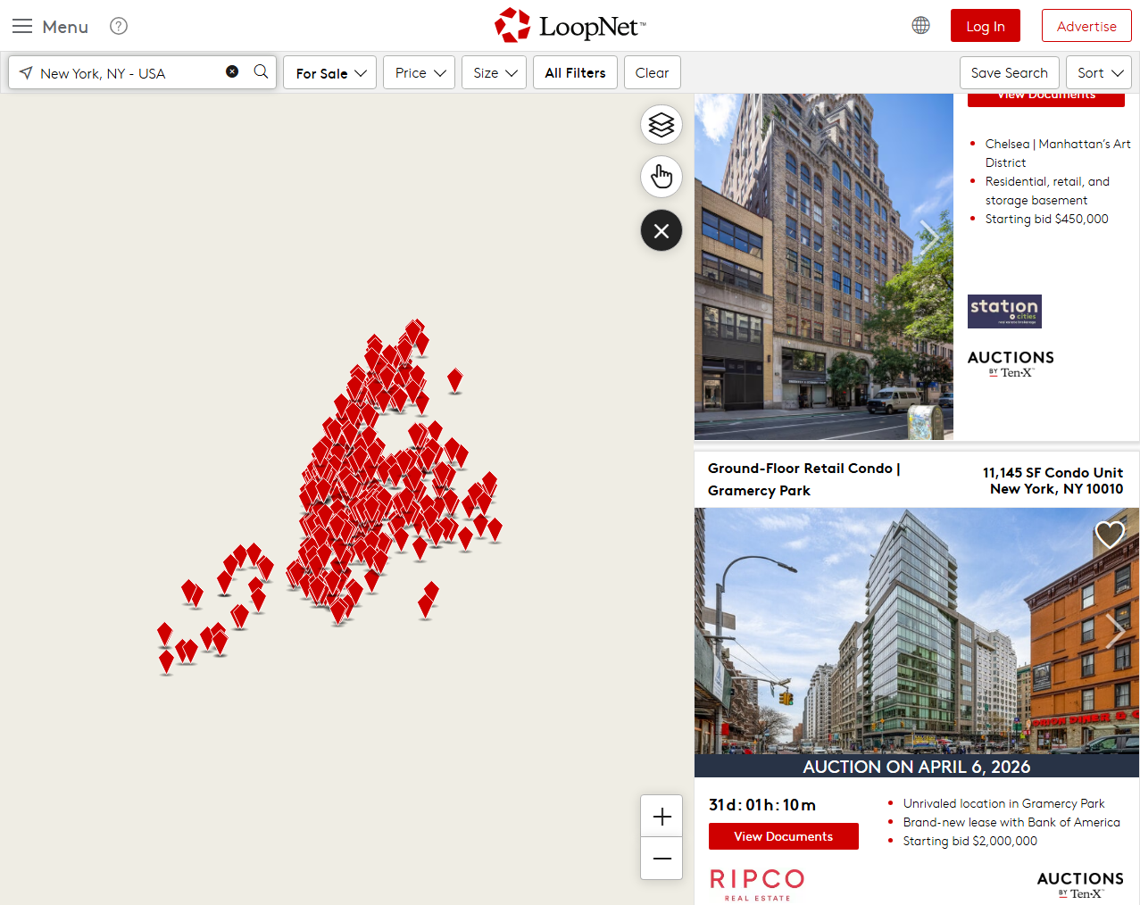Close the map with the X button

click(x=662, y=231)
